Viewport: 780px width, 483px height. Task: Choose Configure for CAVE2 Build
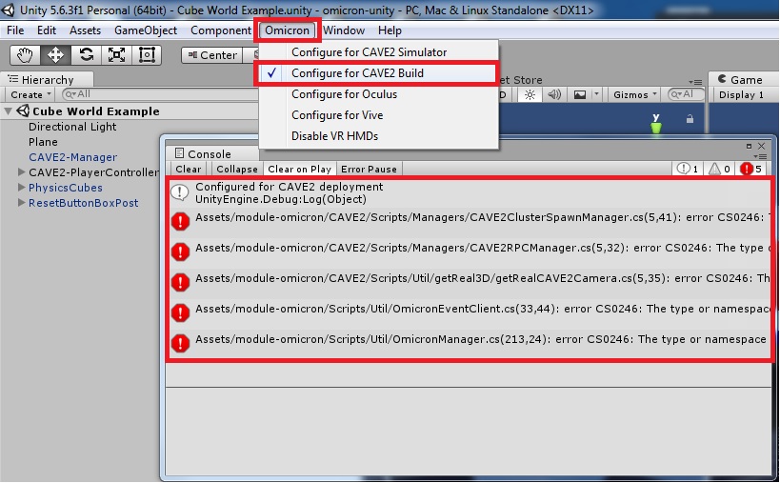tap(378, 73)
